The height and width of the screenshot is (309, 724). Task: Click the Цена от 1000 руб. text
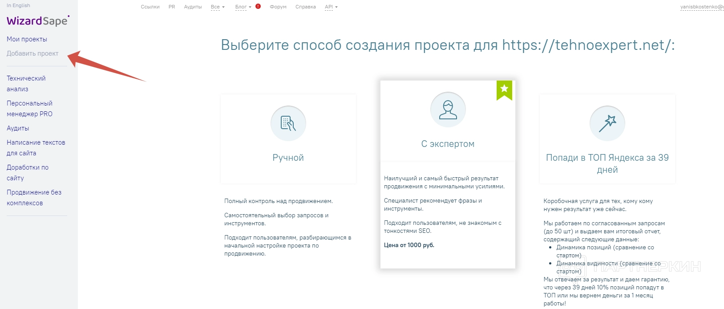pos(409,245)
